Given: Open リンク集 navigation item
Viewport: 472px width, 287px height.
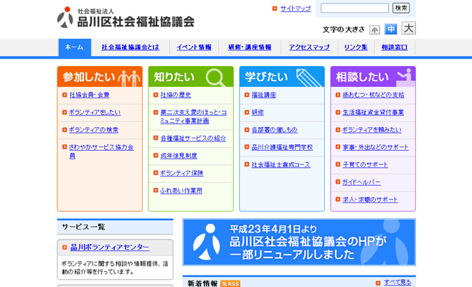Looking at the screenshot, I should point(356,47).
